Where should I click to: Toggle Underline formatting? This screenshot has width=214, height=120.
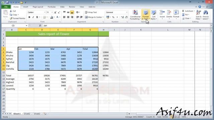(37, 17)
